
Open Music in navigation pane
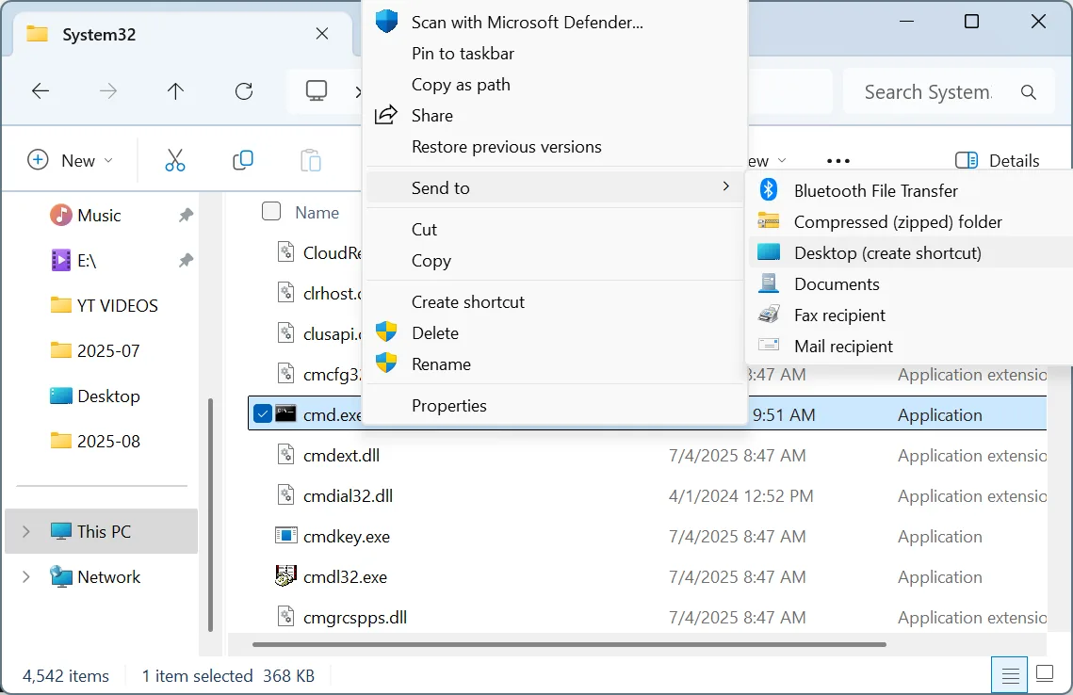pyautogui.click(x=99, y=216)
